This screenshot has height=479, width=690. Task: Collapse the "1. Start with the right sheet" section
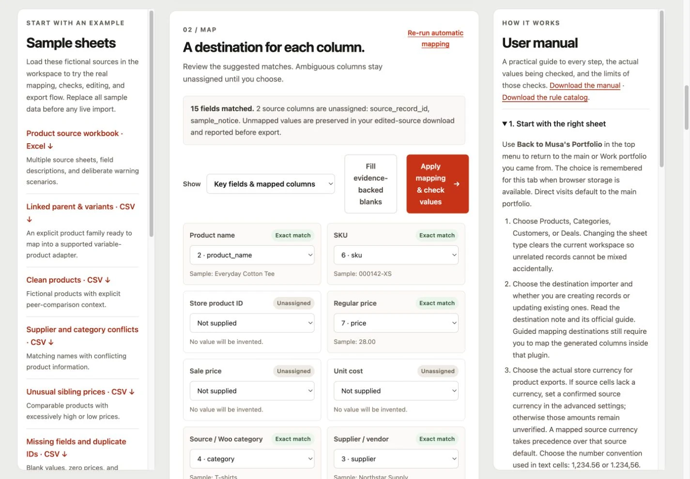pyautogui.click(x=554, y=124)
